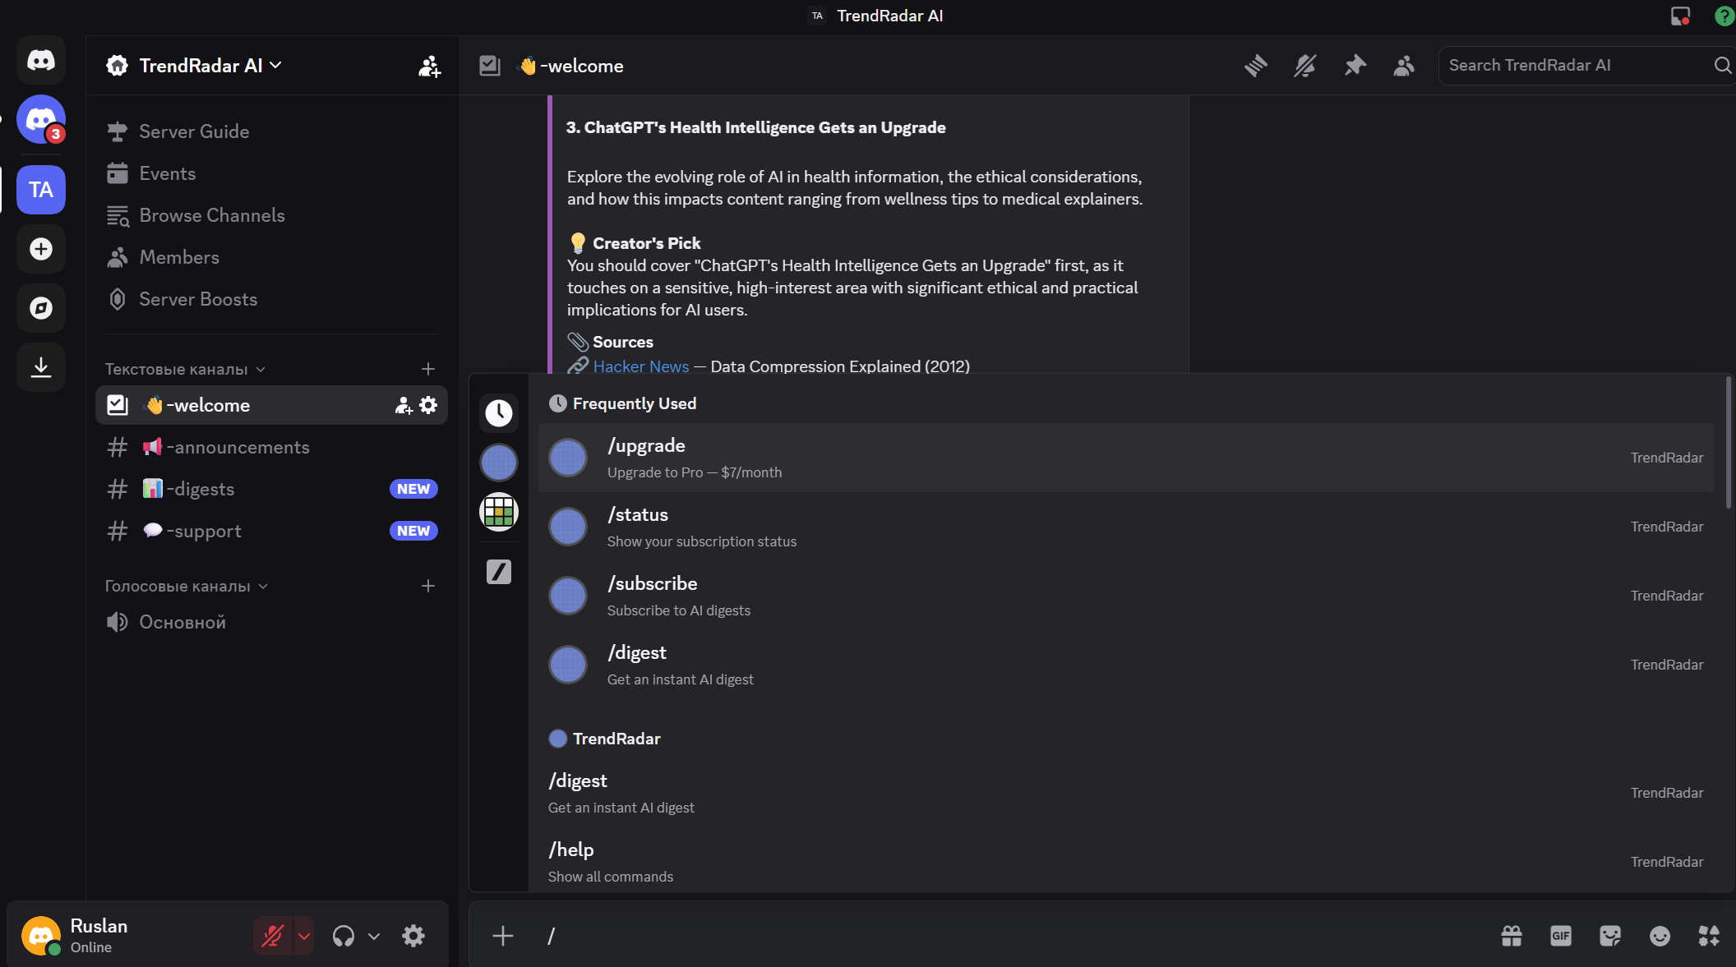Open sticker picker
Screen dimensions: 1736x967
click(1610, 936)
